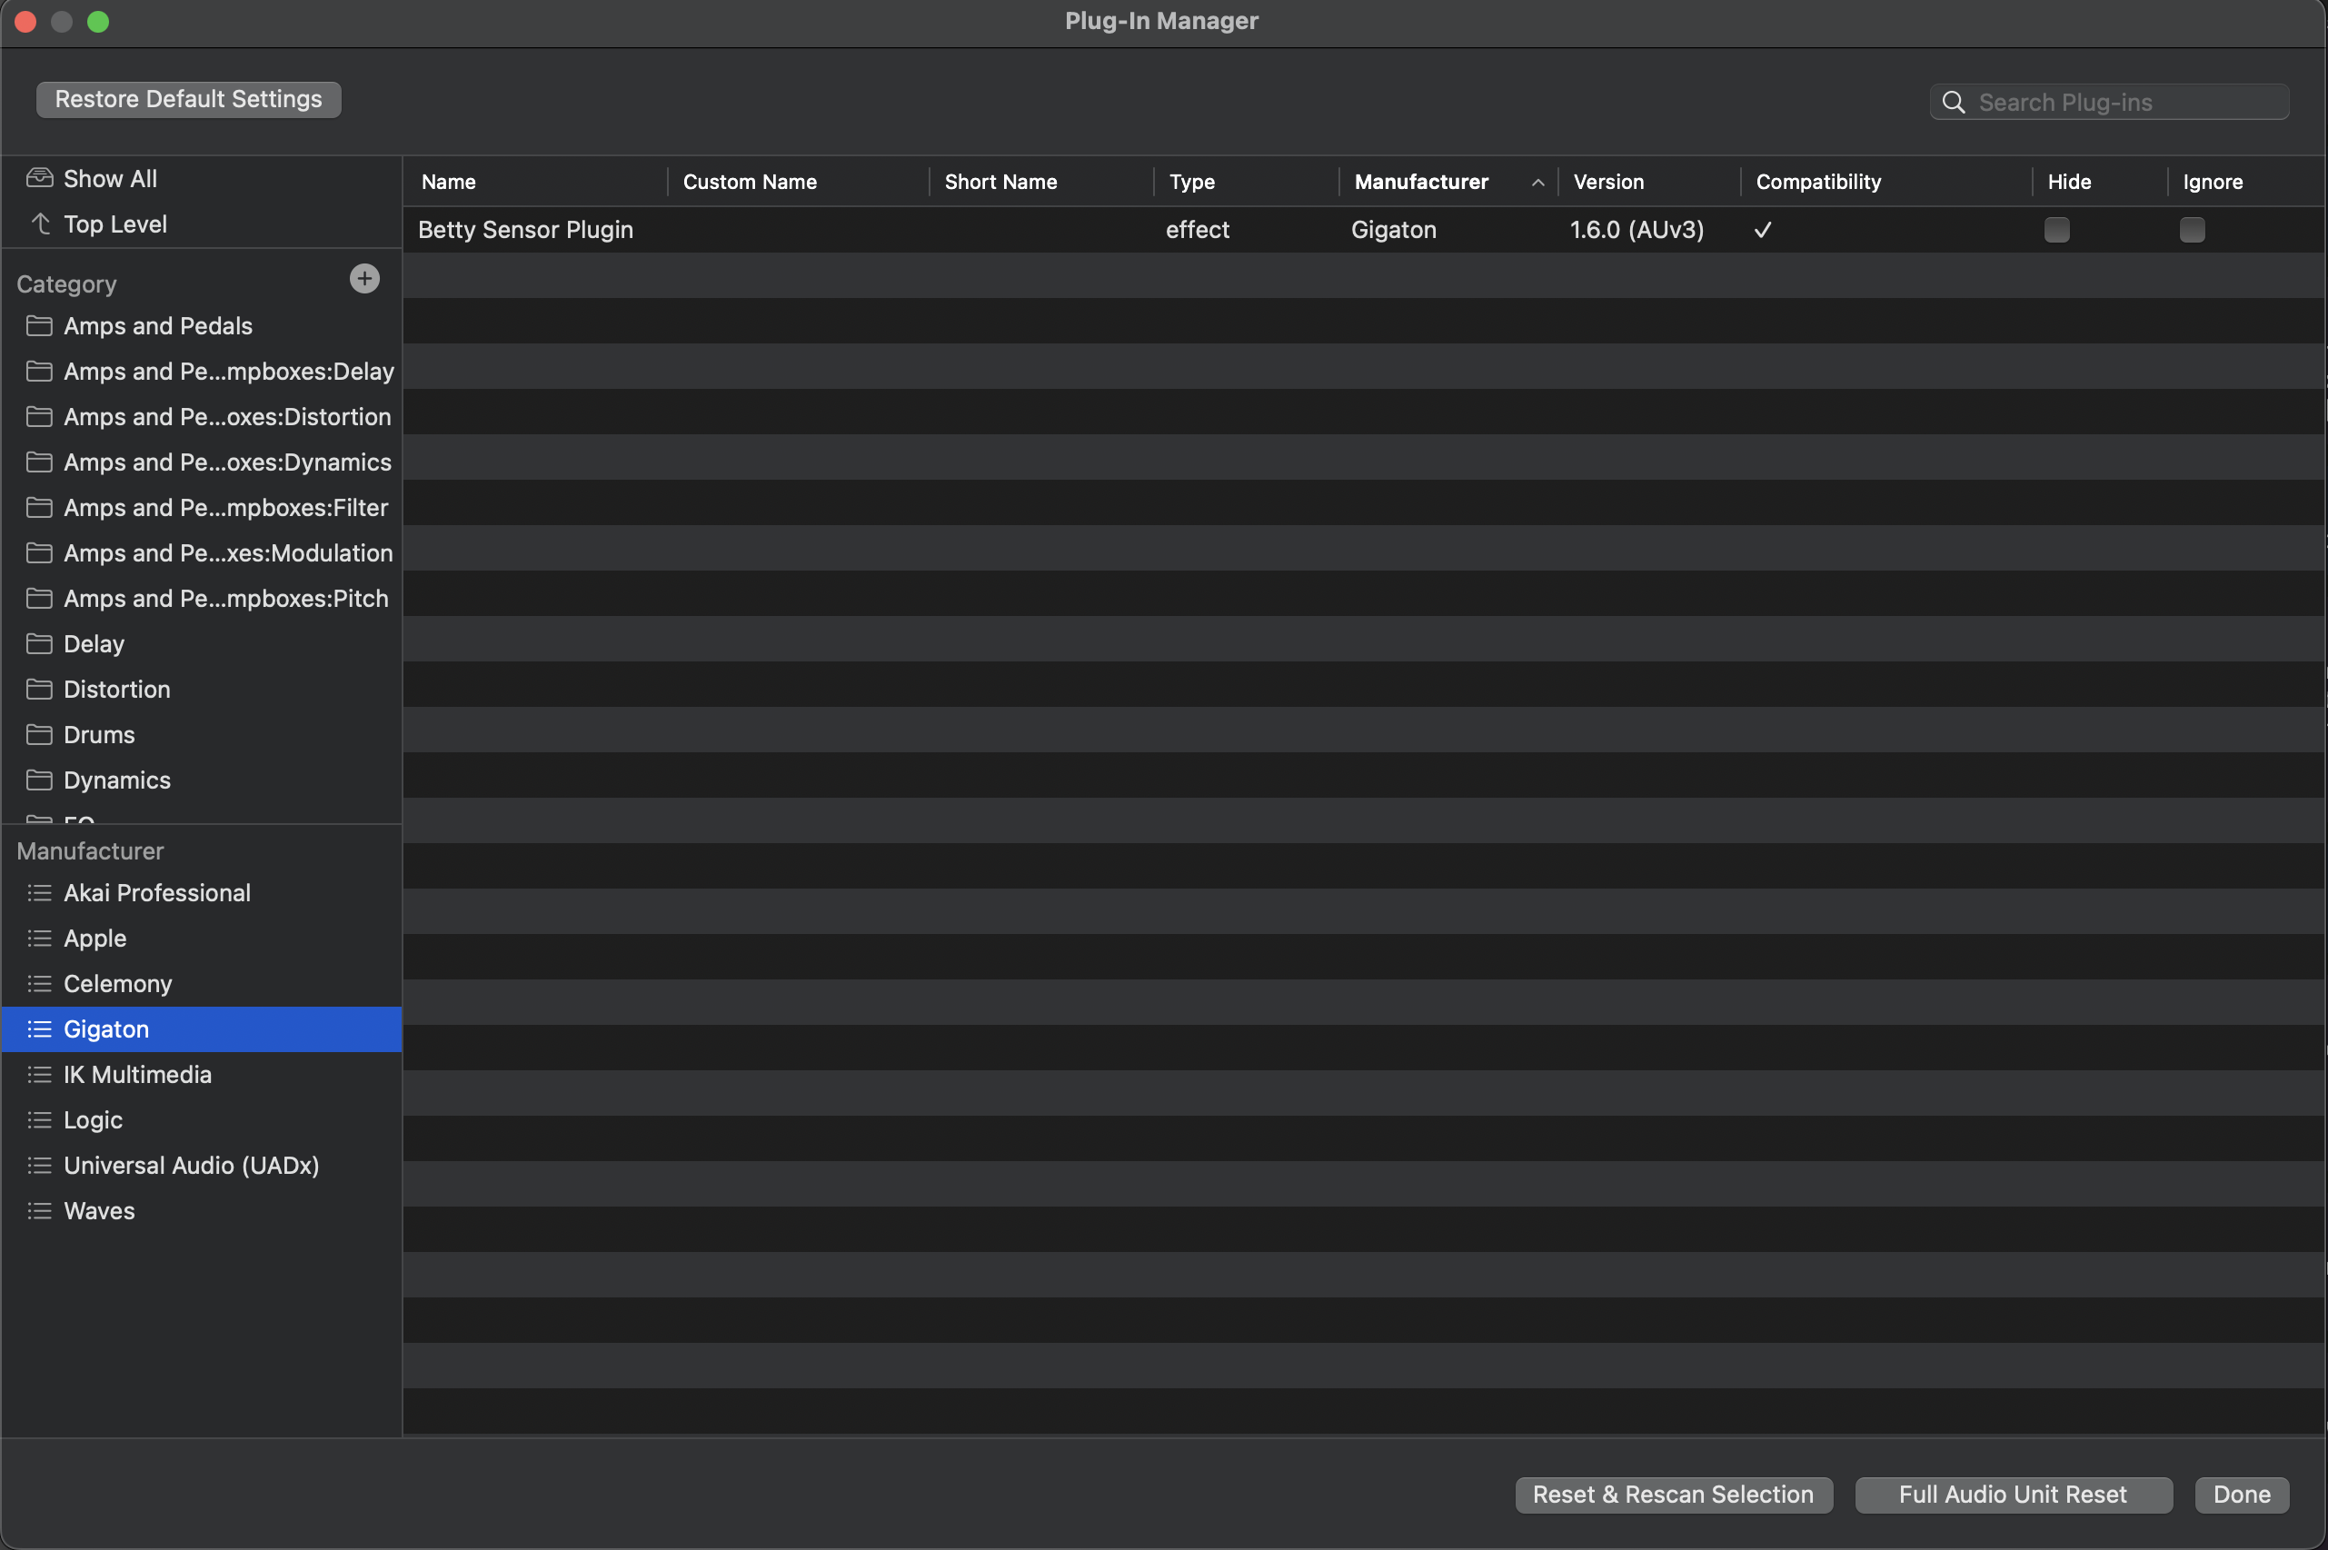Click the Show All icon in the sidebar

[x=40, y=176]
